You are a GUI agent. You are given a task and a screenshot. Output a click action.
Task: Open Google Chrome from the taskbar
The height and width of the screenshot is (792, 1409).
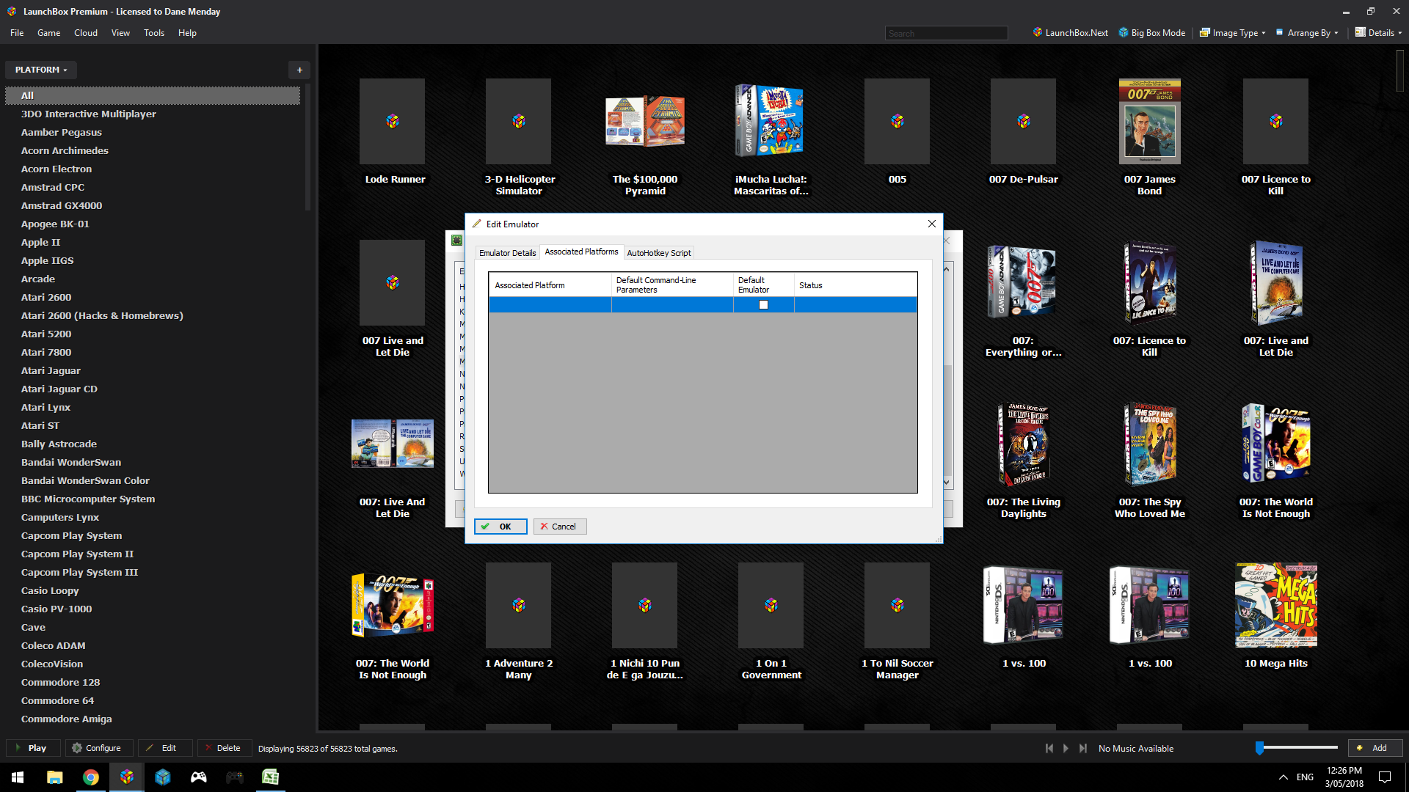click(90, 777)
